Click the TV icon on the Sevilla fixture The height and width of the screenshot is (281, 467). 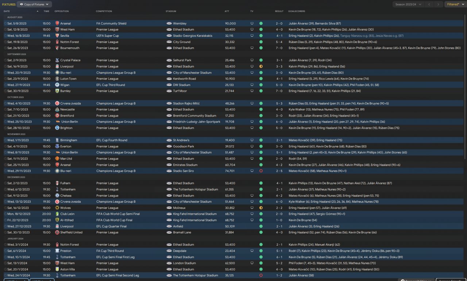click(x=252, y=36)
